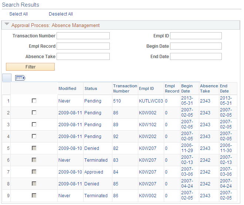This screenshot has height=205, width=244.
Task: Sort by the End Date column header
Action: (224, 88)
